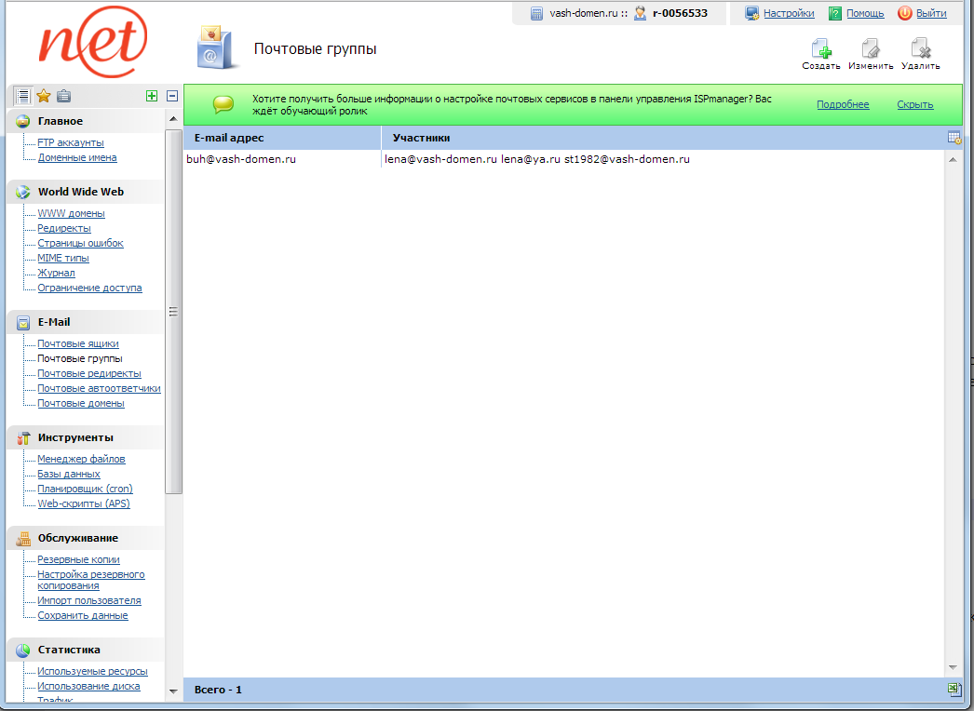Viewport: 974px width, 711px height.
Task: Open Почтовые ящики in the sidebar
Action: tap(78, 344)
